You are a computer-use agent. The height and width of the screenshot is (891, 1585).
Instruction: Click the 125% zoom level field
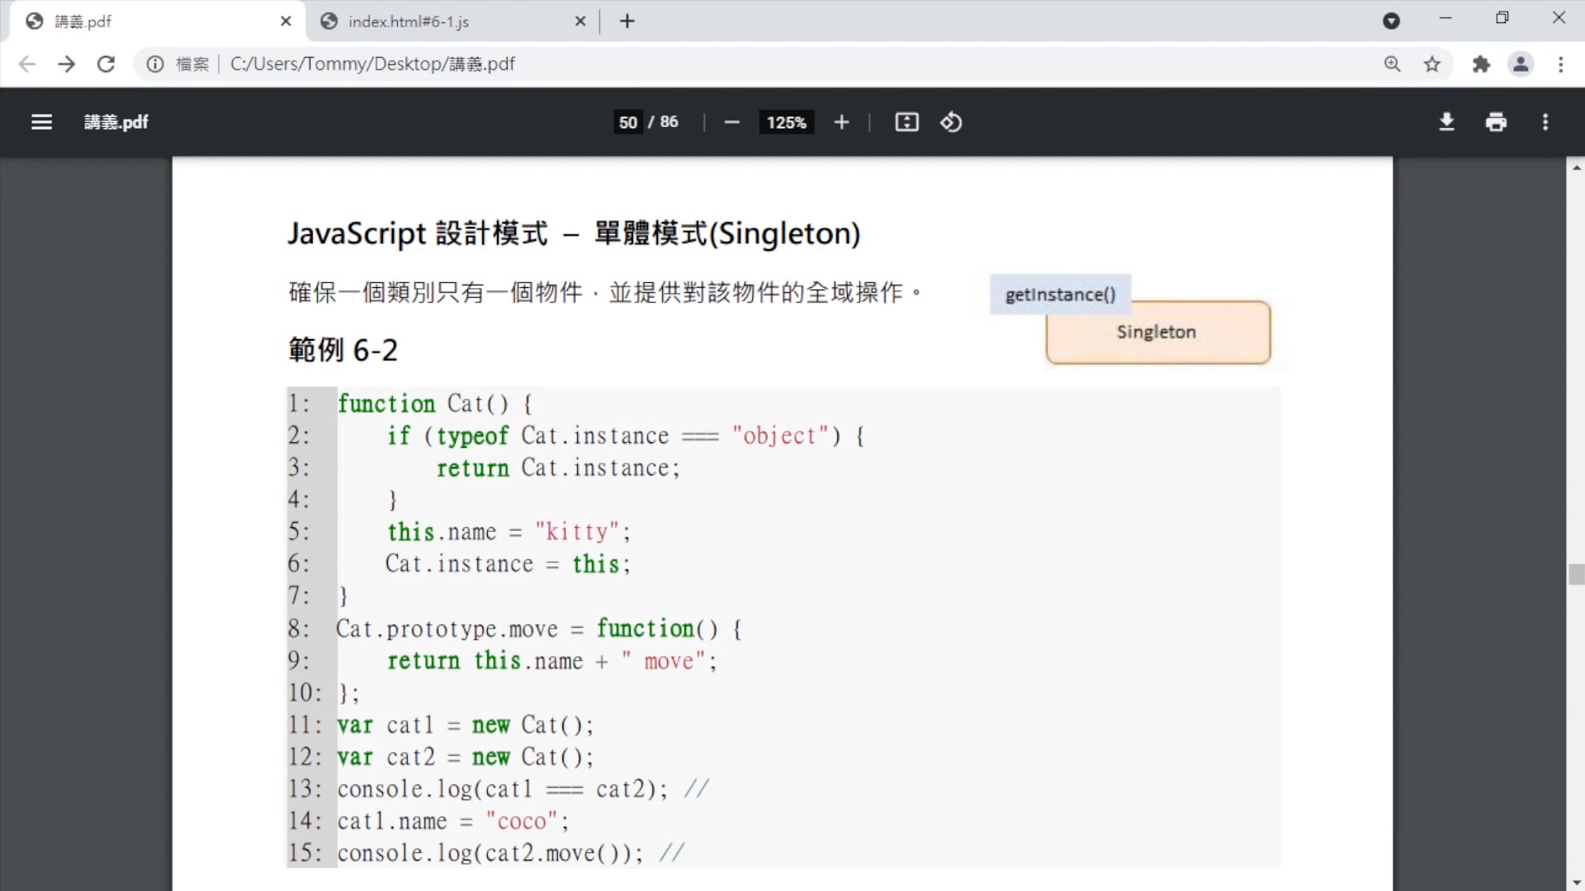pos(786,122)
